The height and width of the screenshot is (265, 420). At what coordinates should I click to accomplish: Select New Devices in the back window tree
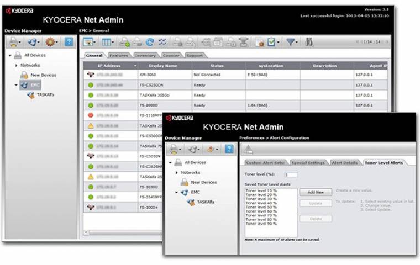click(x=43, y=75)
